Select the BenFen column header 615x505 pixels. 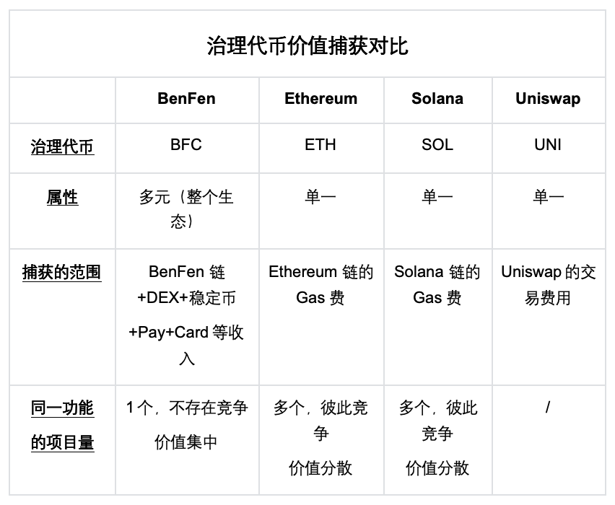186,99
